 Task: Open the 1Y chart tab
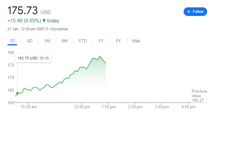click(101, 41)
